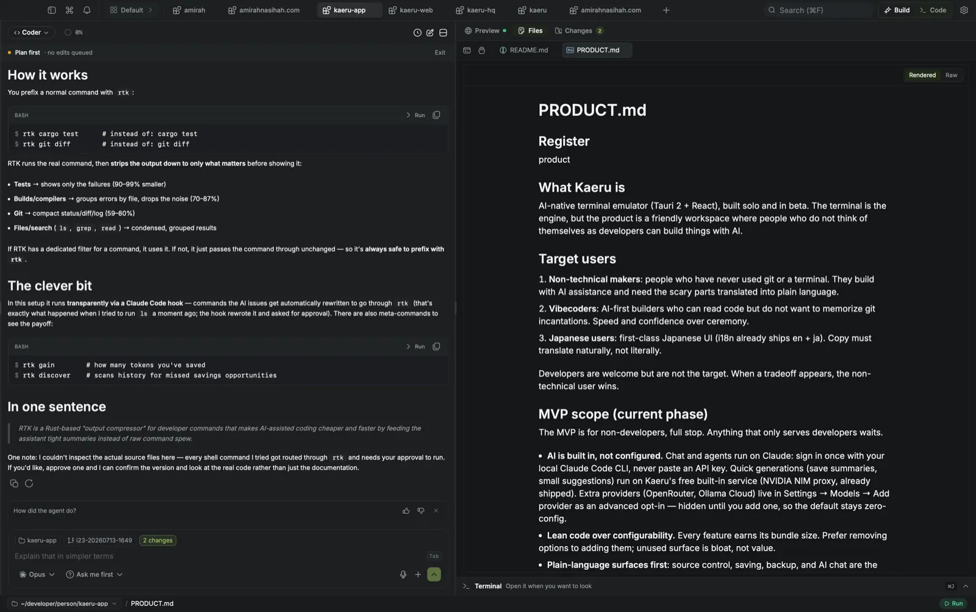Open chat history clock icon
The image size is (976, 612).
click(x=417, y=32)
